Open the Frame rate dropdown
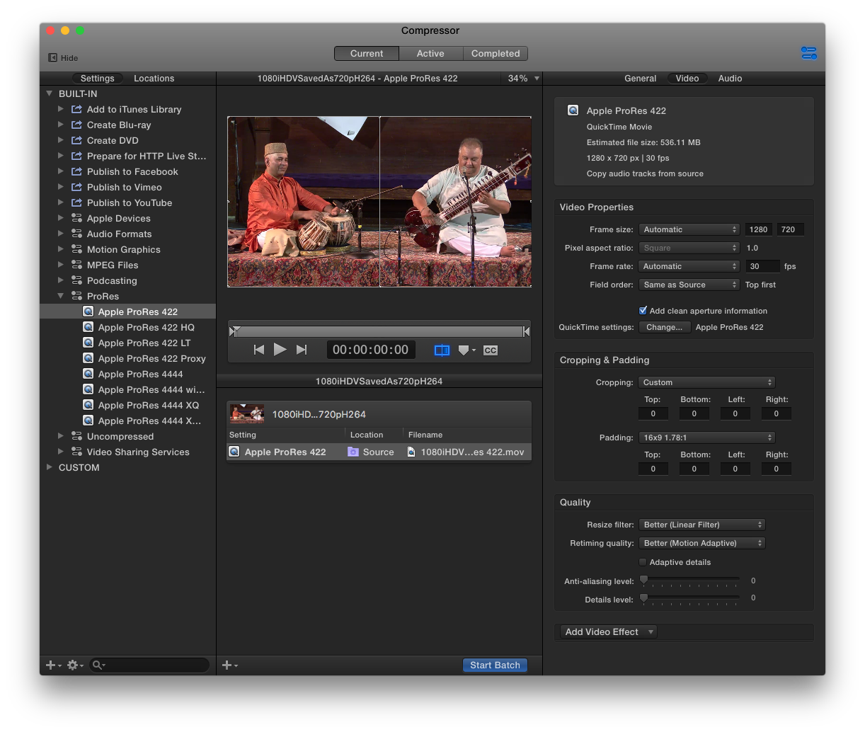 click(689, 266)
